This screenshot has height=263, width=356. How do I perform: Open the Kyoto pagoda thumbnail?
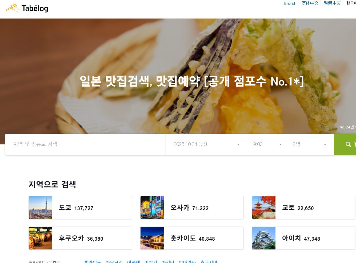coord(264,208)
